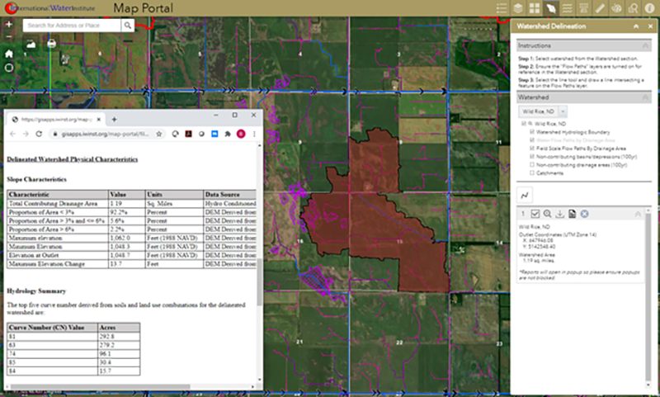Toggle Watershed Hydrologic Boundary layer checkbox

(530, 131)
